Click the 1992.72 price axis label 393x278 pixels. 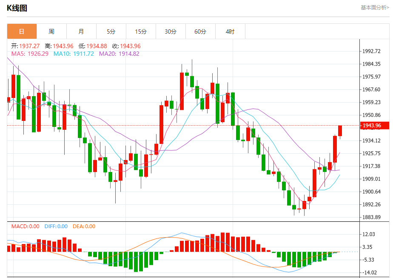[371, 51]
